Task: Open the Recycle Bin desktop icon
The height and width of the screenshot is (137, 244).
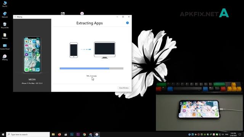Action: point(5,25)
